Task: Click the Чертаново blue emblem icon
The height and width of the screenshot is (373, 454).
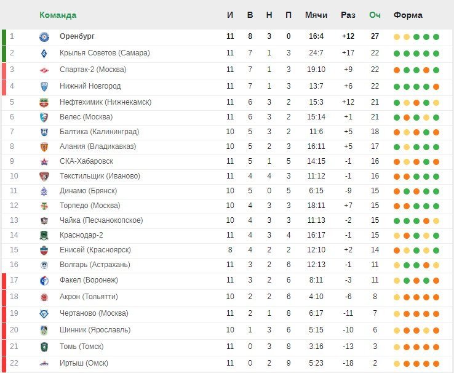Action: tap(44, 314)
